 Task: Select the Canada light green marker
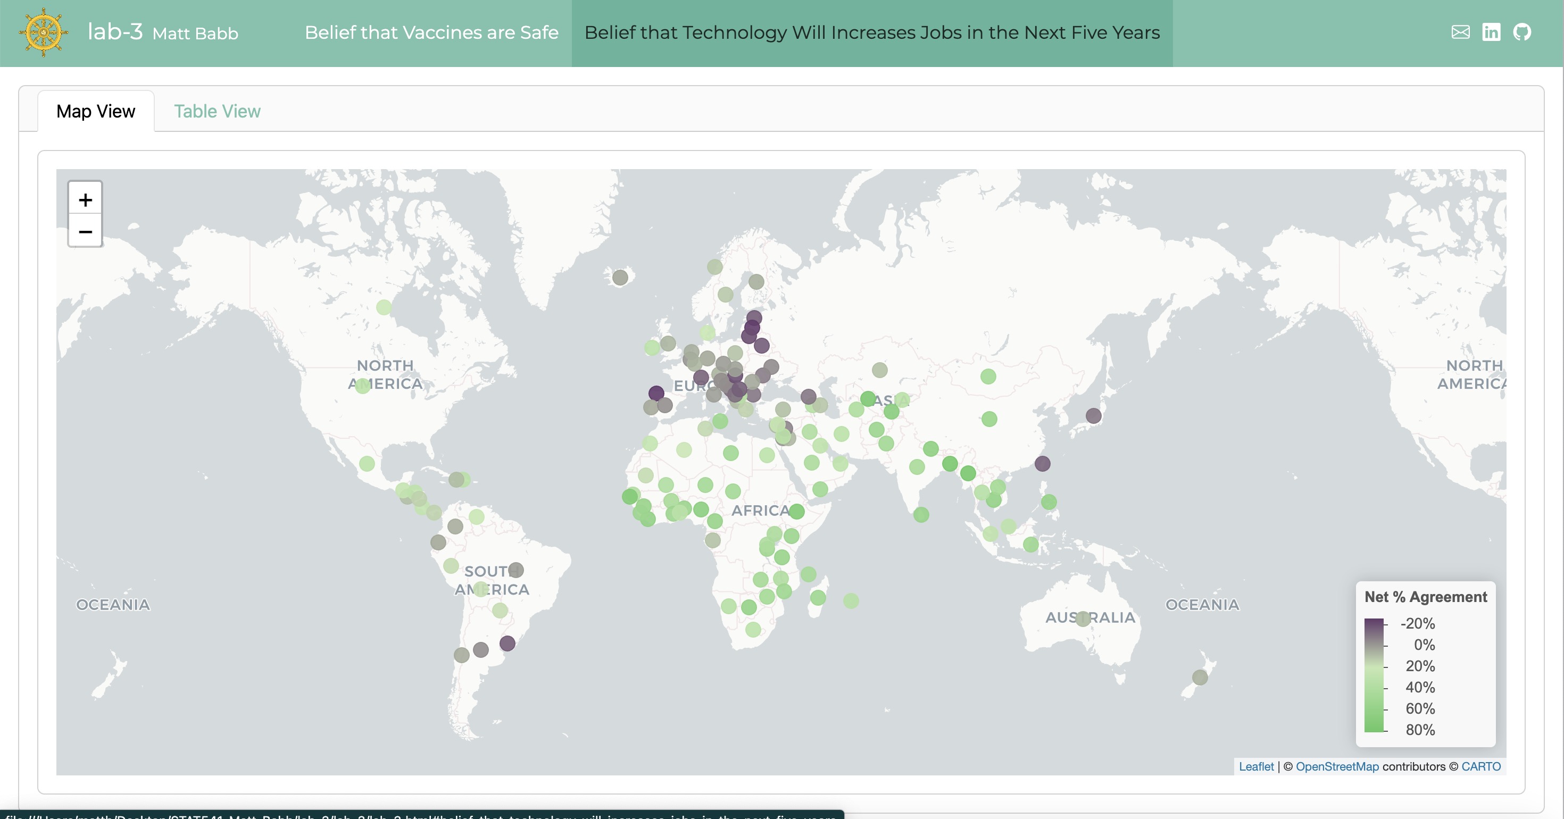[x=384, y=307]
